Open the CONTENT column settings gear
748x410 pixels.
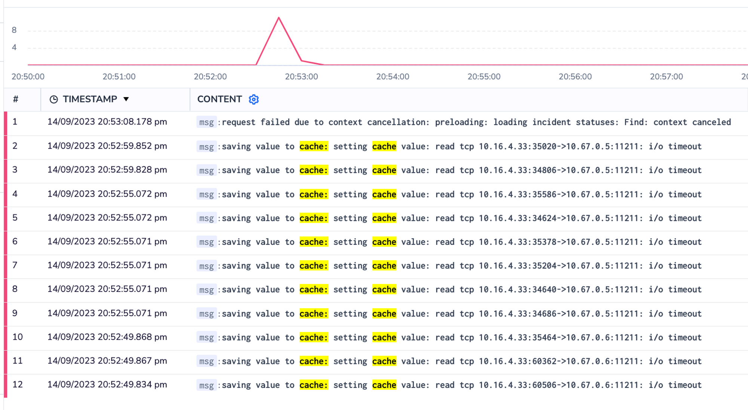point(254,99)
